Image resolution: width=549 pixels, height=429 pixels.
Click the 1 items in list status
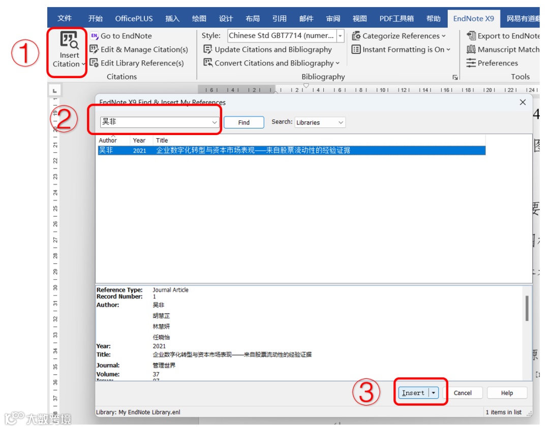503,412
